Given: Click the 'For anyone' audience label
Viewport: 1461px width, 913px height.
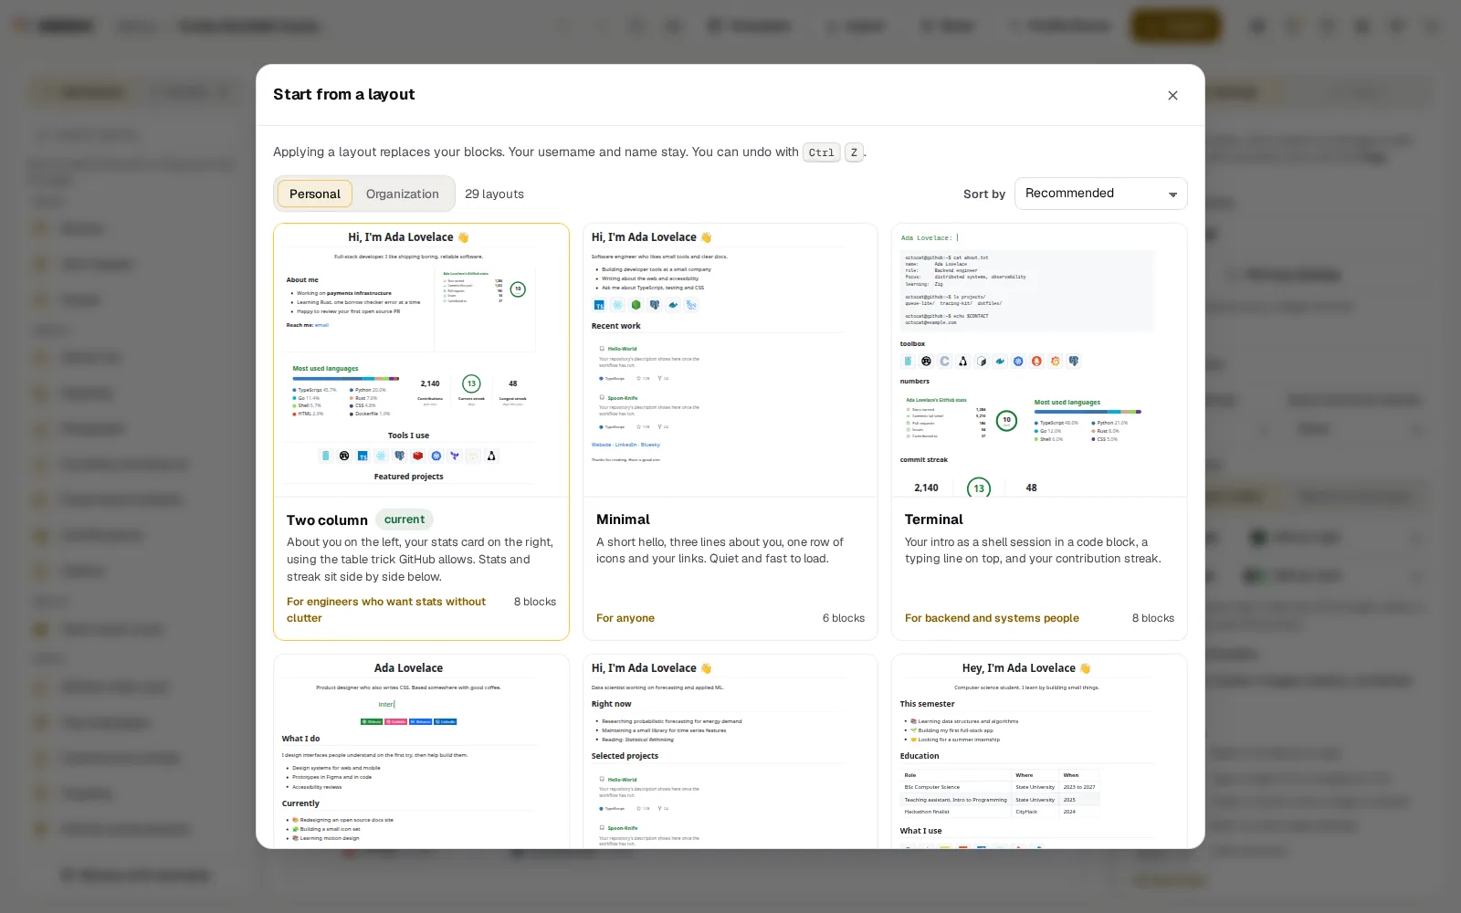Looking at the screenshot, I should pos(625,618).
